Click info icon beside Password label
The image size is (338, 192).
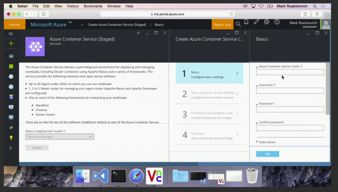273,104
